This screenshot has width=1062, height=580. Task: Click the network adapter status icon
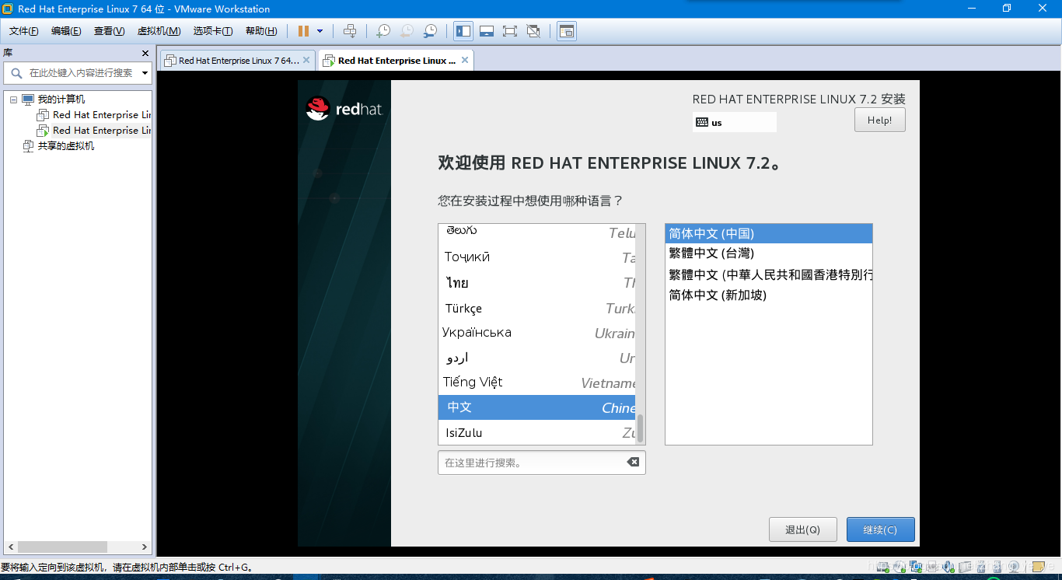916,567
